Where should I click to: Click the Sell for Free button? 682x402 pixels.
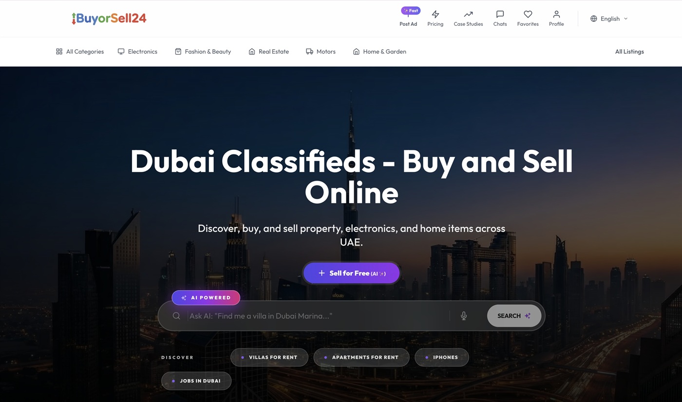(351, 273)
